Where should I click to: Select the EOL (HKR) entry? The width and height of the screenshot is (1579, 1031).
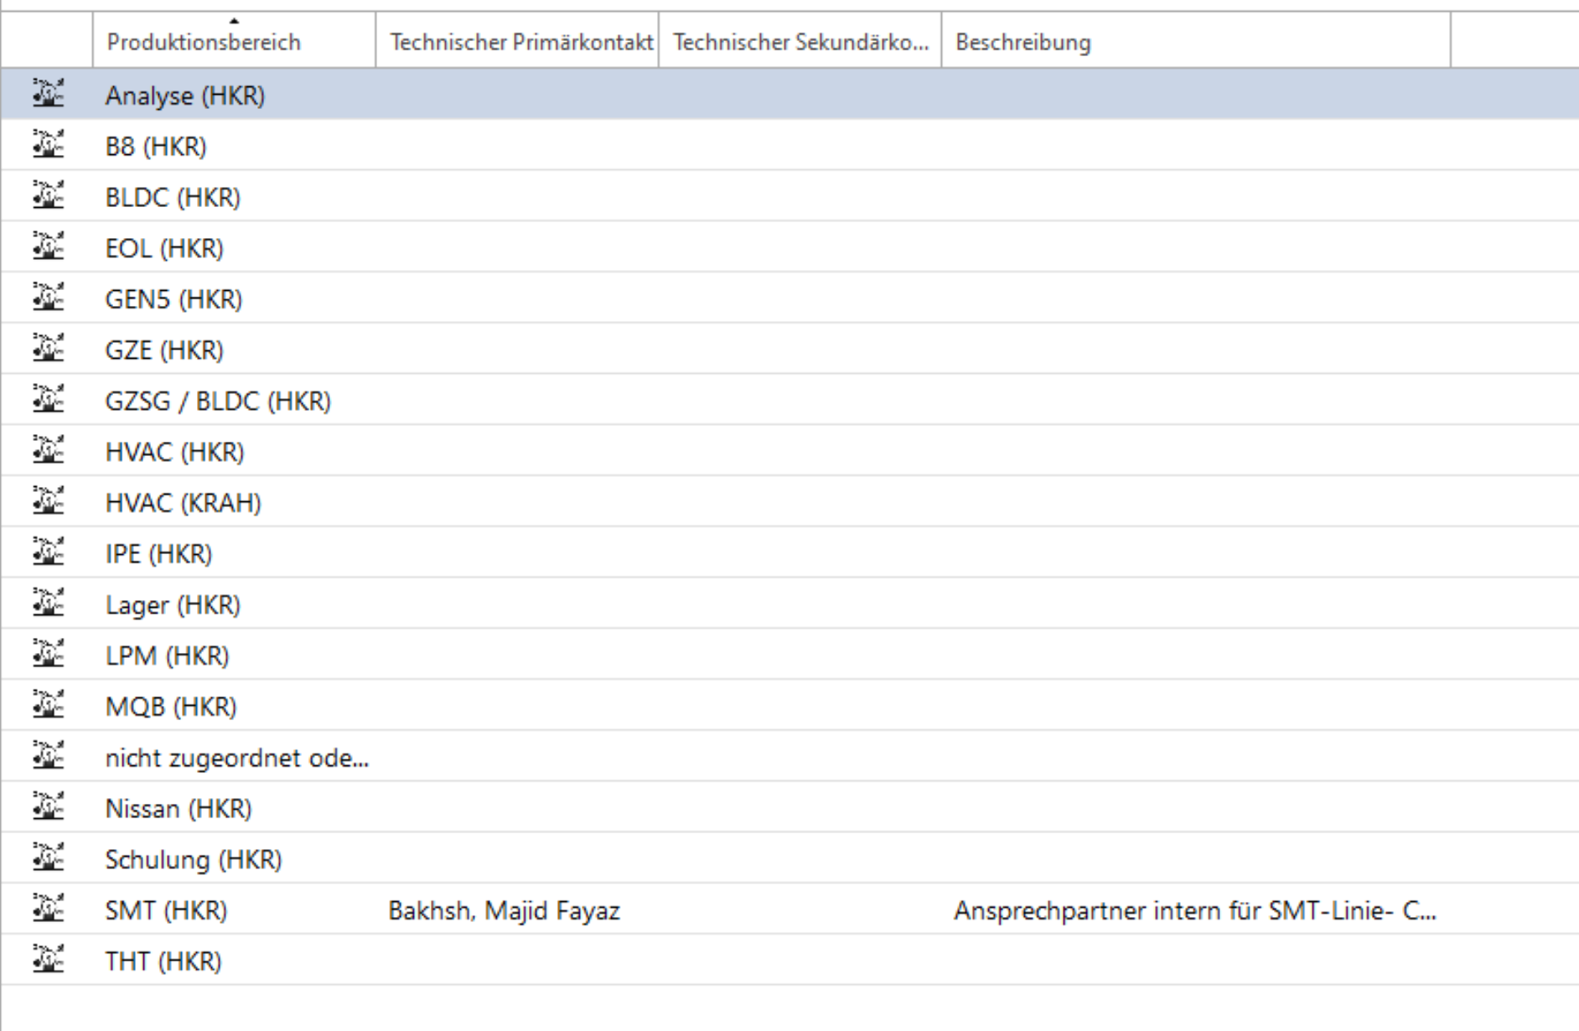click(x=164, y=249)
